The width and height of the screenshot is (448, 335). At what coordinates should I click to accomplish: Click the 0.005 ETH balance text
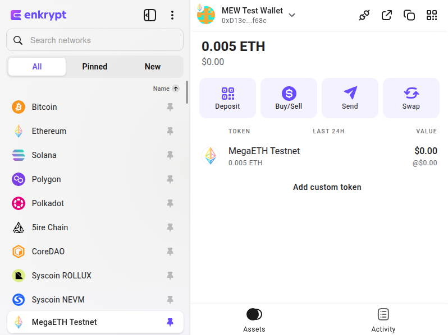[x=234, y=46]
